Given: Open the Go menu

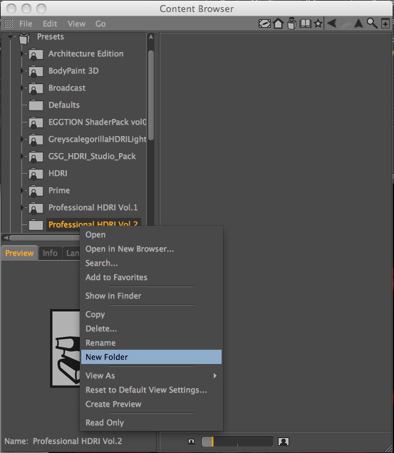Looking at the screenshot, I should 100,24.
